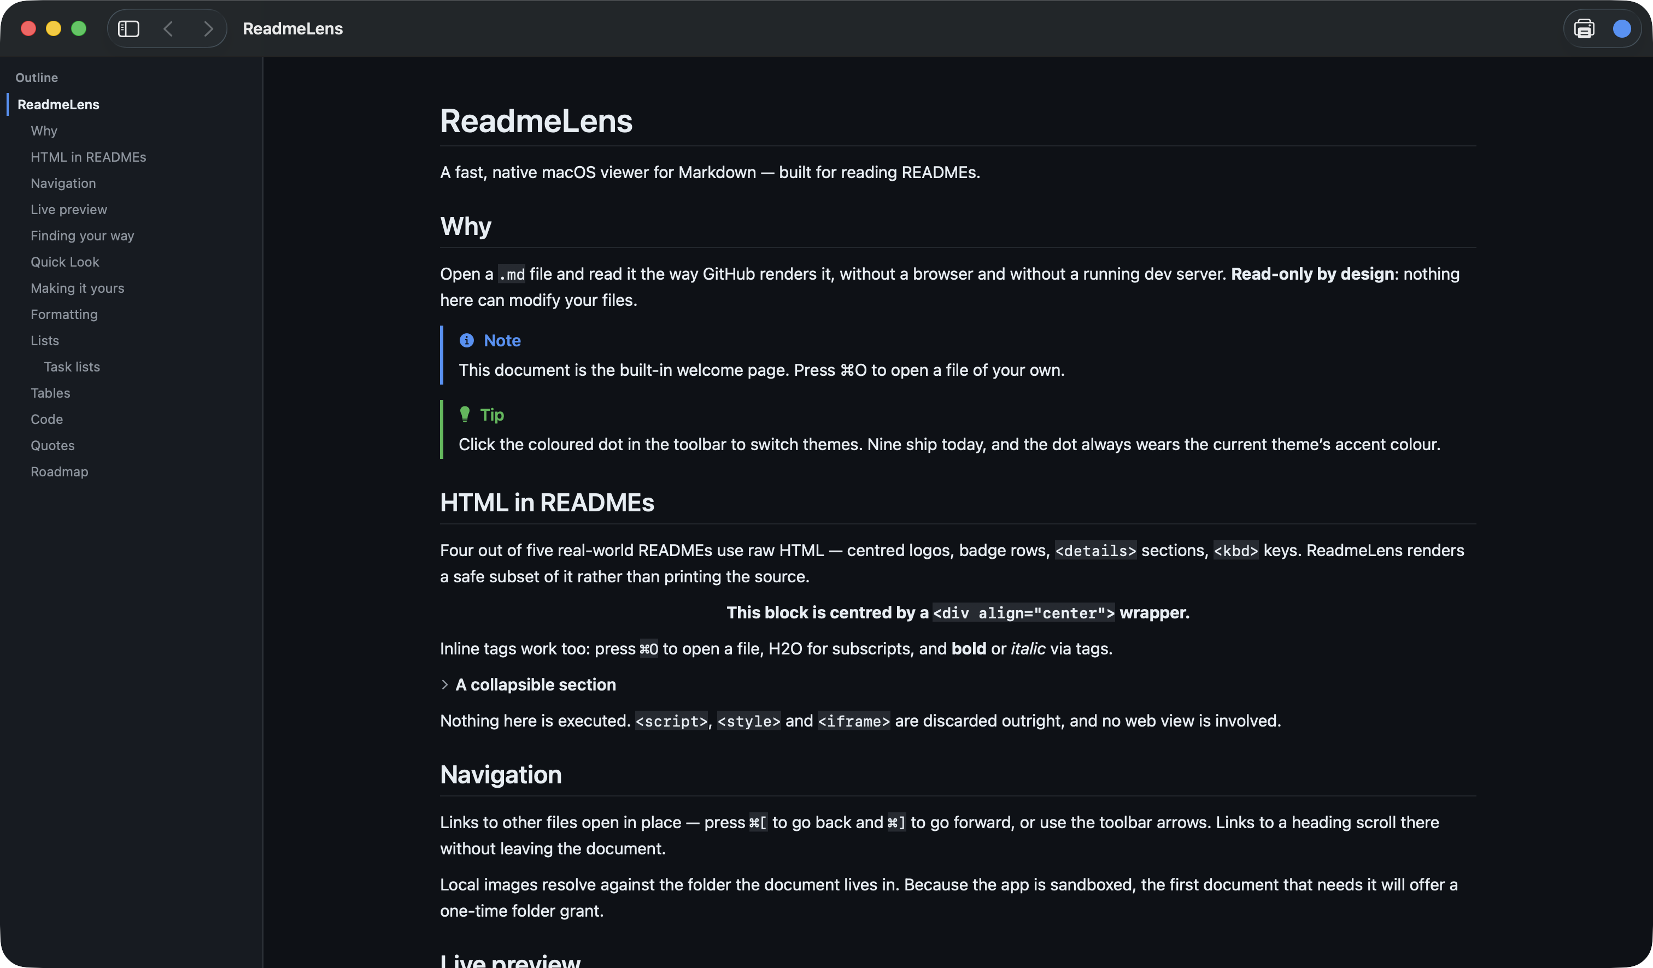Click the 'Tip' callout title
This screenshot has width=1653, height=968.
[492, 414]
